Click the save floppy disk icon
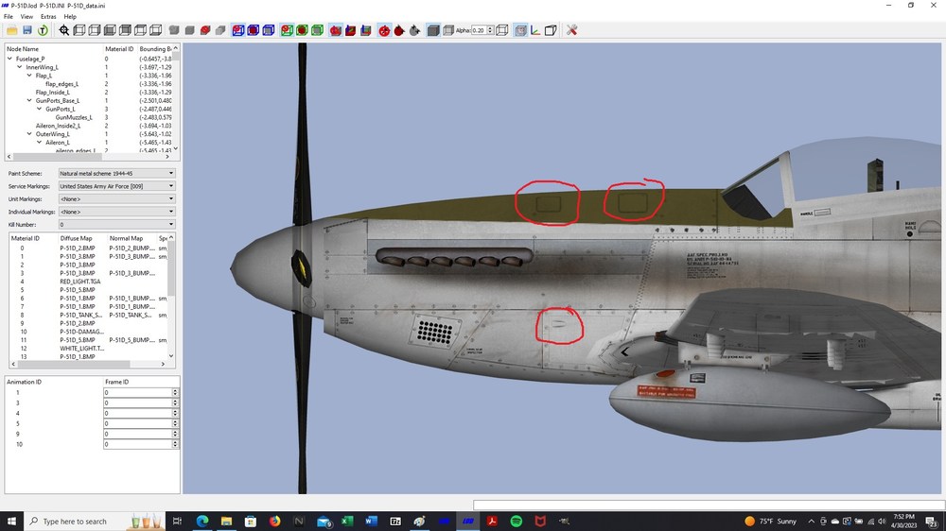The width and height of the screenshot is (946, 531). [x=27, y=30]
